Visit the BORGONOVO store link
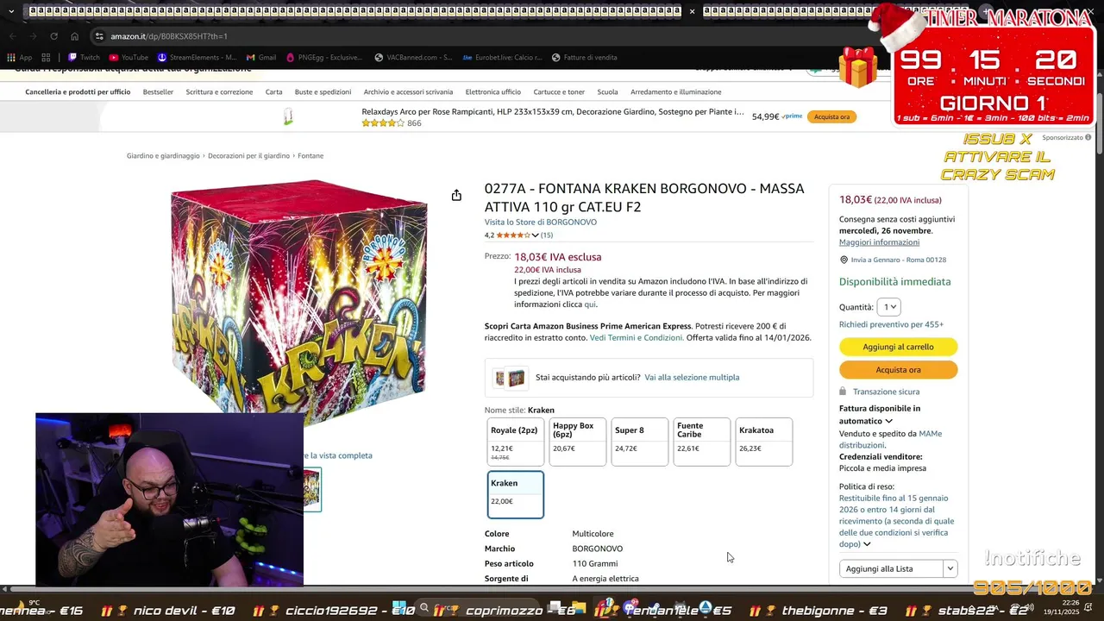1104x621 pixels. coord(540,223)
